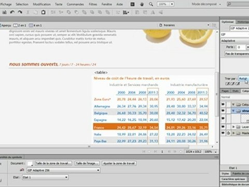The image size is (249, 187).
Task: Open the Normal blend mode dropdown
Action: [x=235, y=97]
